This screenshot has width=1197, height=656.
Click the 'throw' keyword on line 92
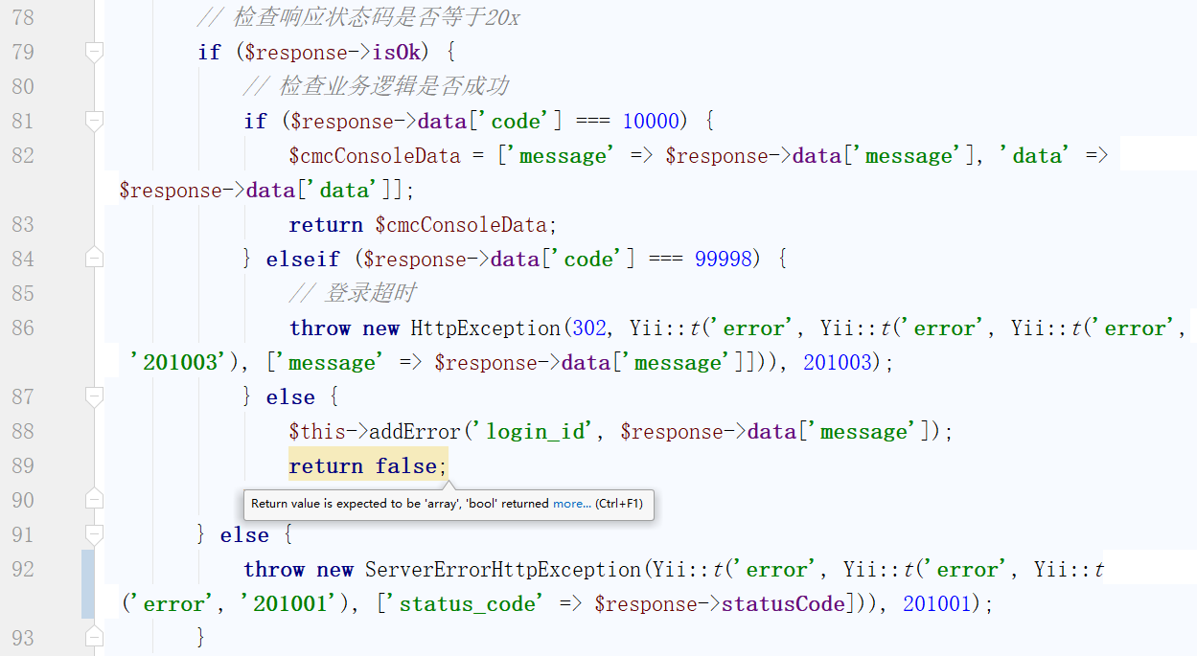[273, 569]
